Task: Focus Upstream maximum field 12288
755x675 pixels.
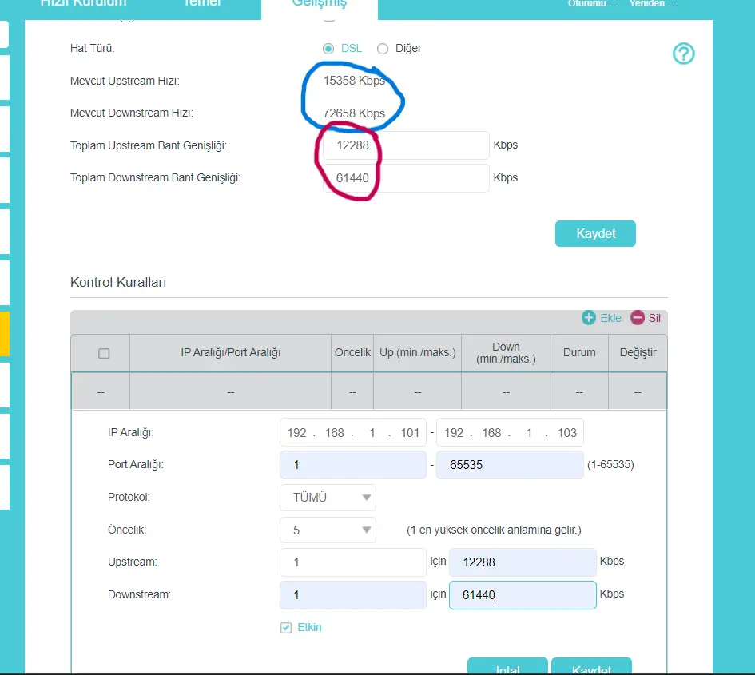Action: (x=523, y=562)
